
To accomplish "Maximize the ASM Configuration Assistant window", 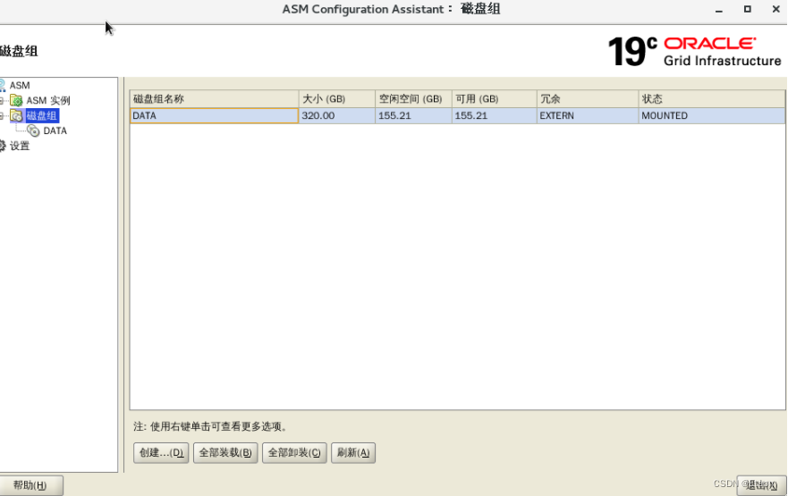I will click(747, 9).
